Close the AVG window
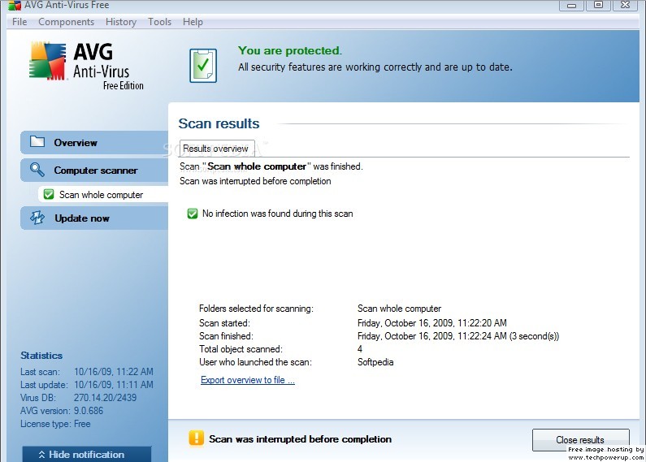Screen dimensions: 646x462 click(626, 5)
